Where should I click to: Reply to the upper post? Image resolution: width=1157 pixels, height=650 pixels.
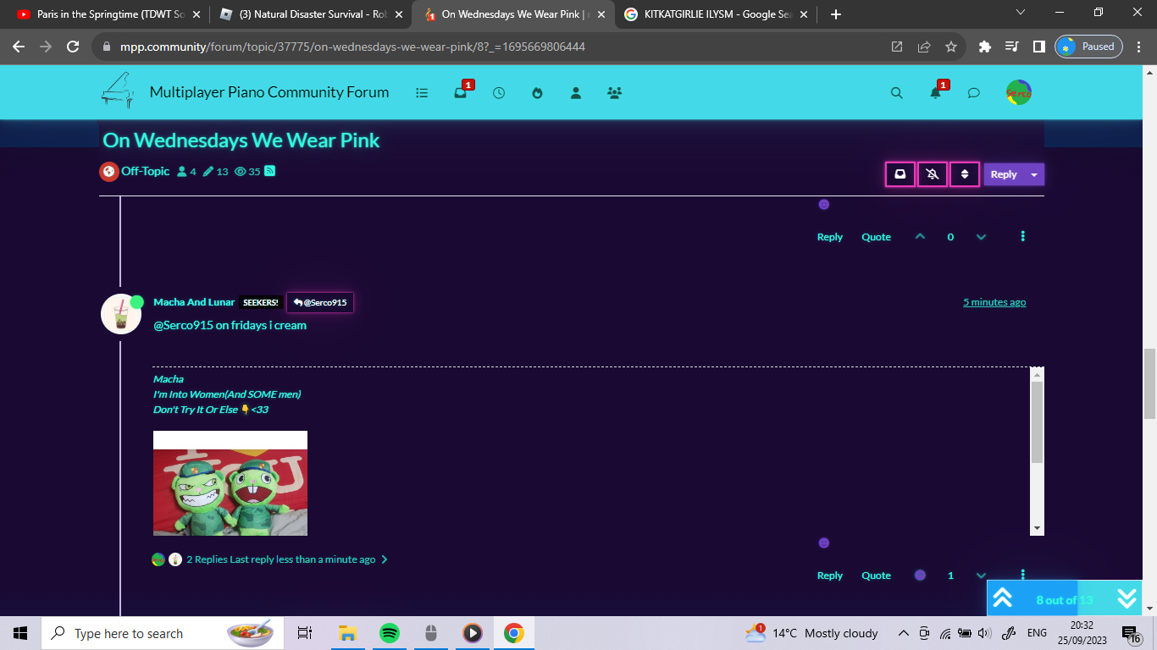tap(830, 237)
